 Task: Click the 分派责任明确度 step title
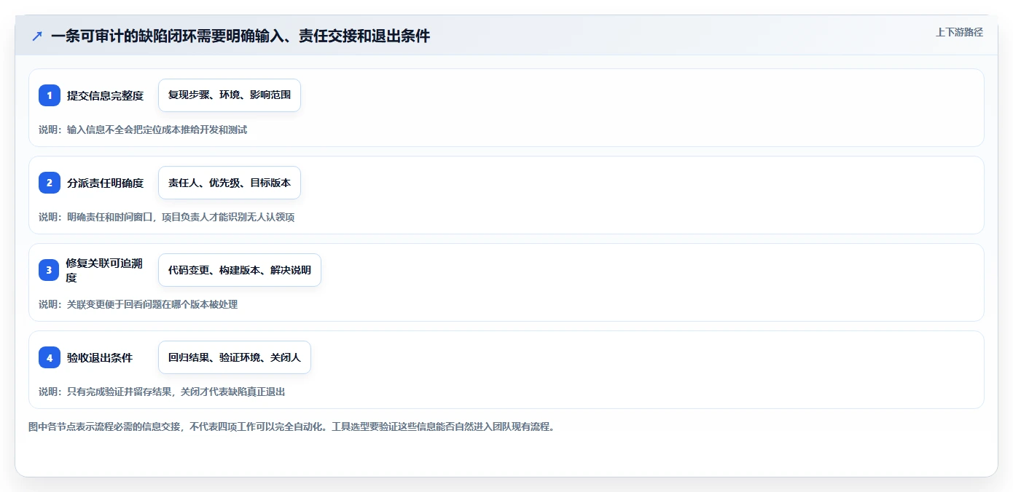pos(106,183)
